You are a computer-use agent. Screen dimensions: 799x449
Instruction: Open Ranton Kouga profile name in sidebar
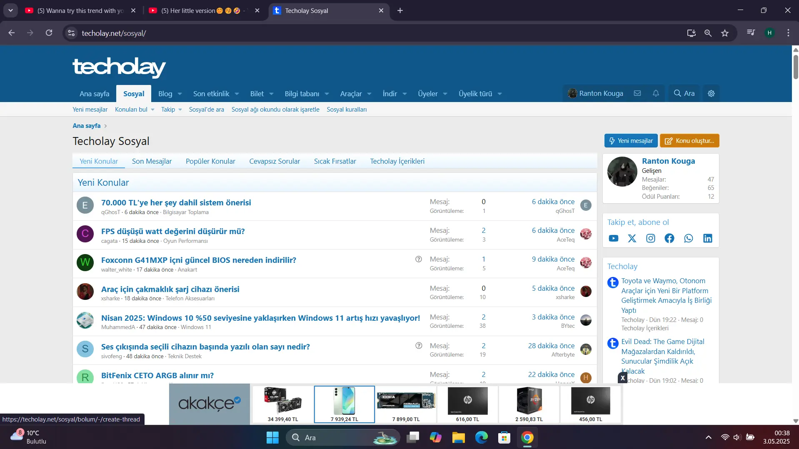click(x=668, y=161)
